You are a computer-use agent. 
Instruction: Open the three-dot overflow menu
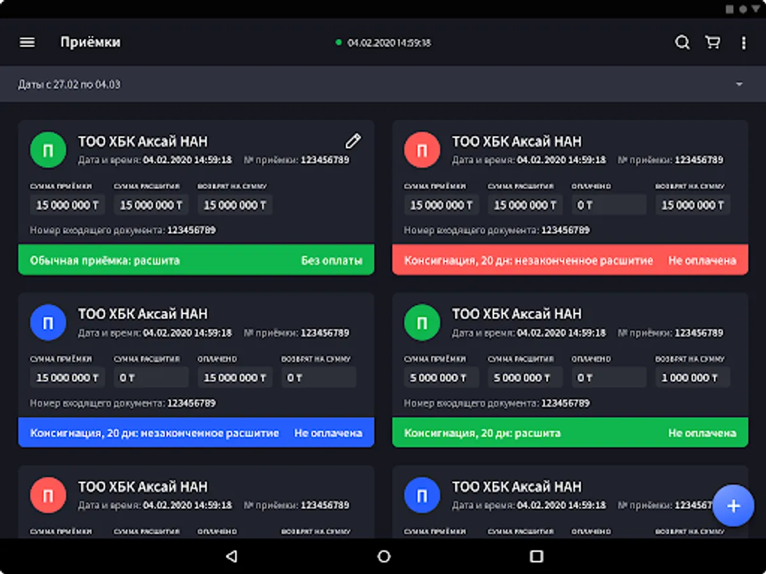coord(744,43)
